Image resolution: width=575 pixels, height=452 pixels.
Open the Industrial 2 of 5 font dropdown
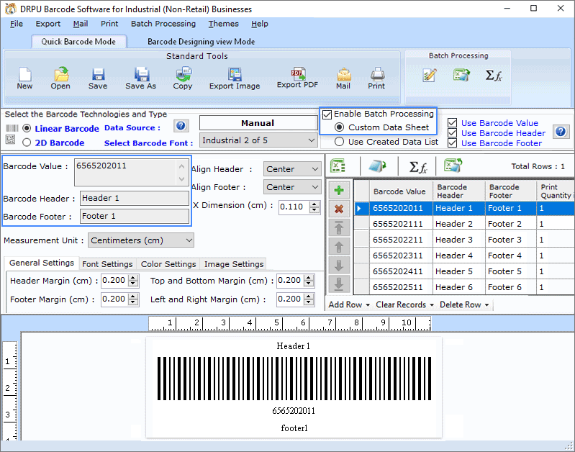[x=258, y=140]
